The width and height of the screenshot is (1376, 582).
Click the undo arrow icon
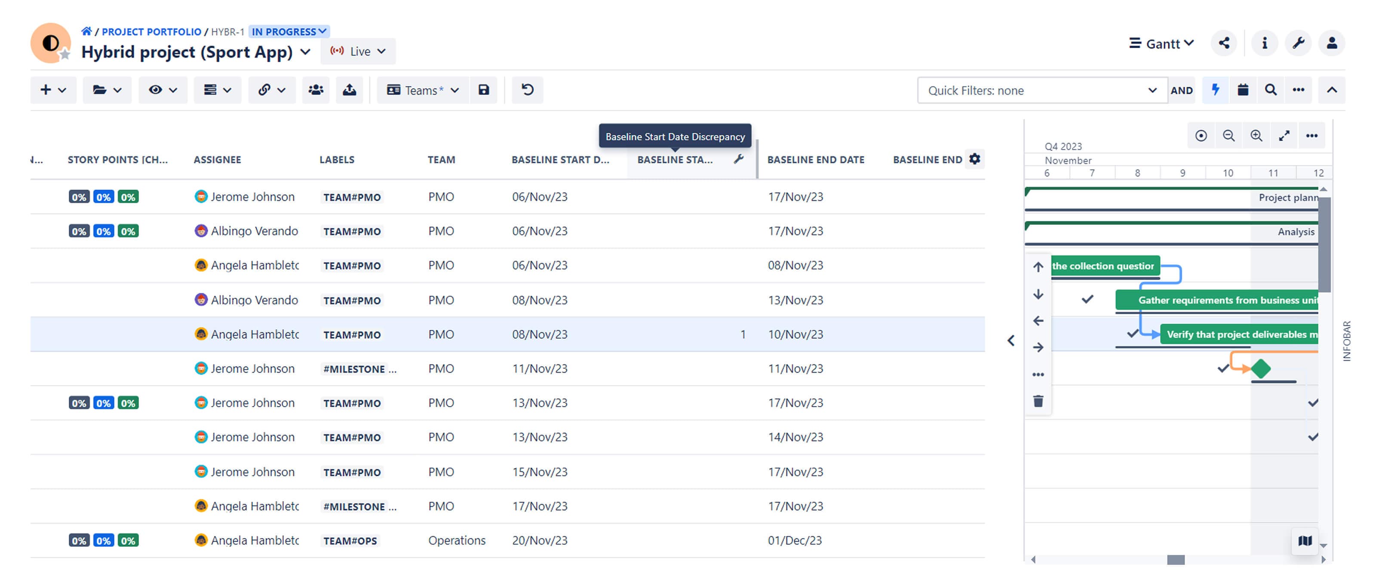(527, 90)
